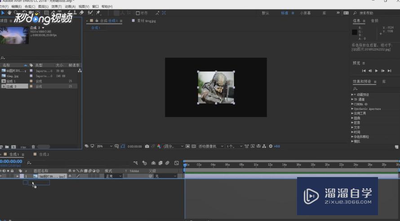Expand layer 1 properties triangle
The image size is (400, 221).
18,176
